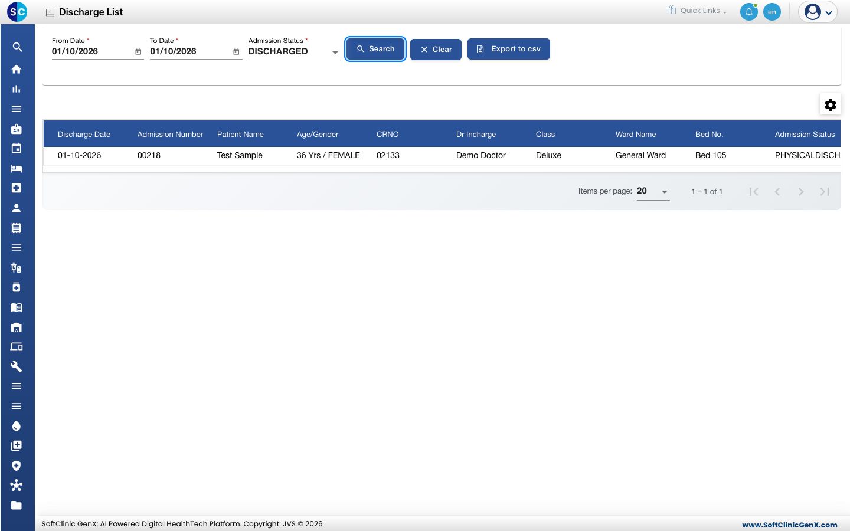Open the hub network icon in sidebar
The width and height of the screenshot is (850, 531).
pyautogui.click(x=17, y=485)
